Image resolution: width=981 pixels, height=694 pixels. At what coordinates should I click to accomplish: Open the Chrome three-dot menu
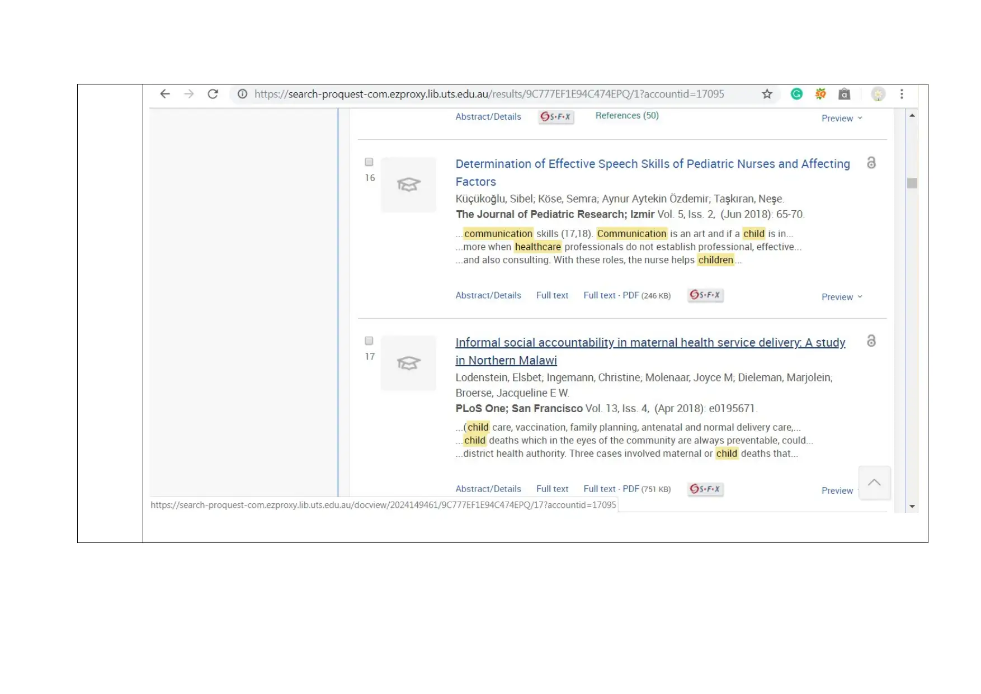(x=902, y=94)
